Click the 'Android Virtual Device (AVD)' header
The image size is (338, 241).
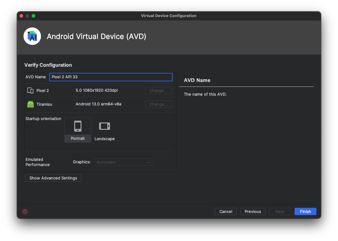pyautogui.click(x=96, y=36)
